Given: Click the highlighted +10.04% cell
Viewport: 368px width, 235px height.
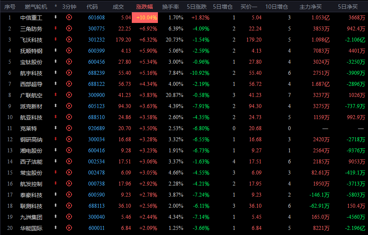Looking at the screenshot, I should 145,18.
